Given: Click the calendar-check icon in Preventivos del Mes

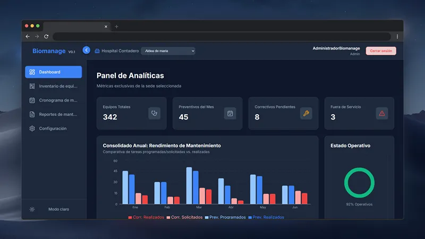Looking at the screenshot, I should click(230, 113).
